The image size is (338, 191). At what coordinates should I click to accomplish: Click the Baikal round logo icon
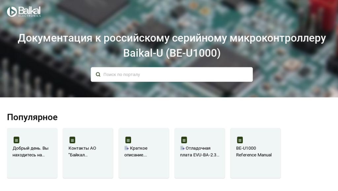(12, 12)
